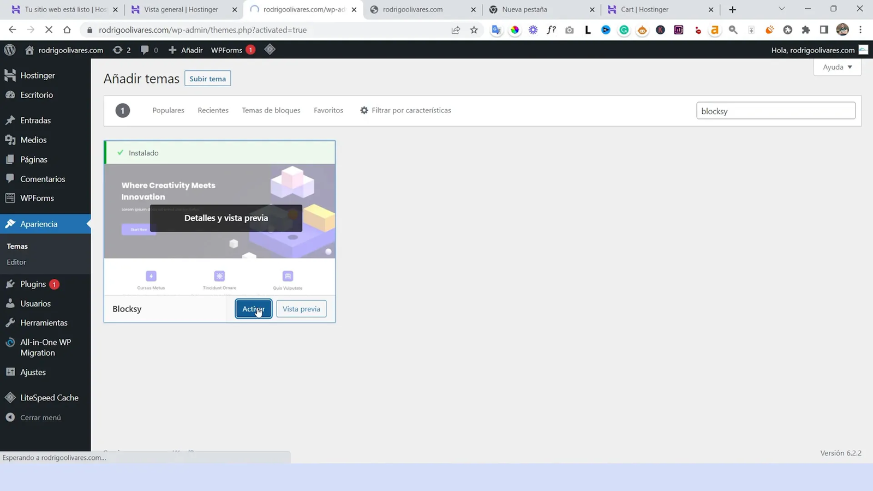
Task: Expand the Añadir menu in the admin bar
Action: point(185,50)
